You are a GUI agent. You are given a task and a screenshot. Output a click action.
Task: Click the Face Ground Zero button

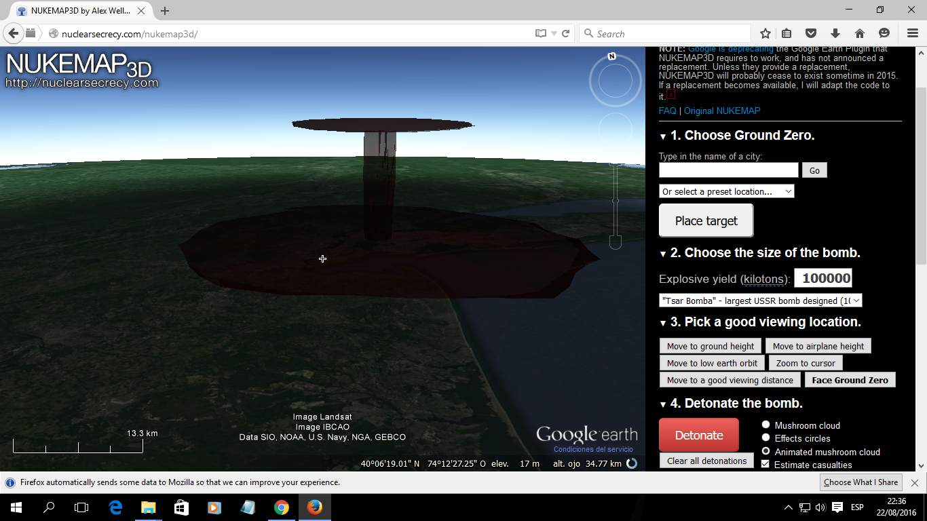[850, 380]
